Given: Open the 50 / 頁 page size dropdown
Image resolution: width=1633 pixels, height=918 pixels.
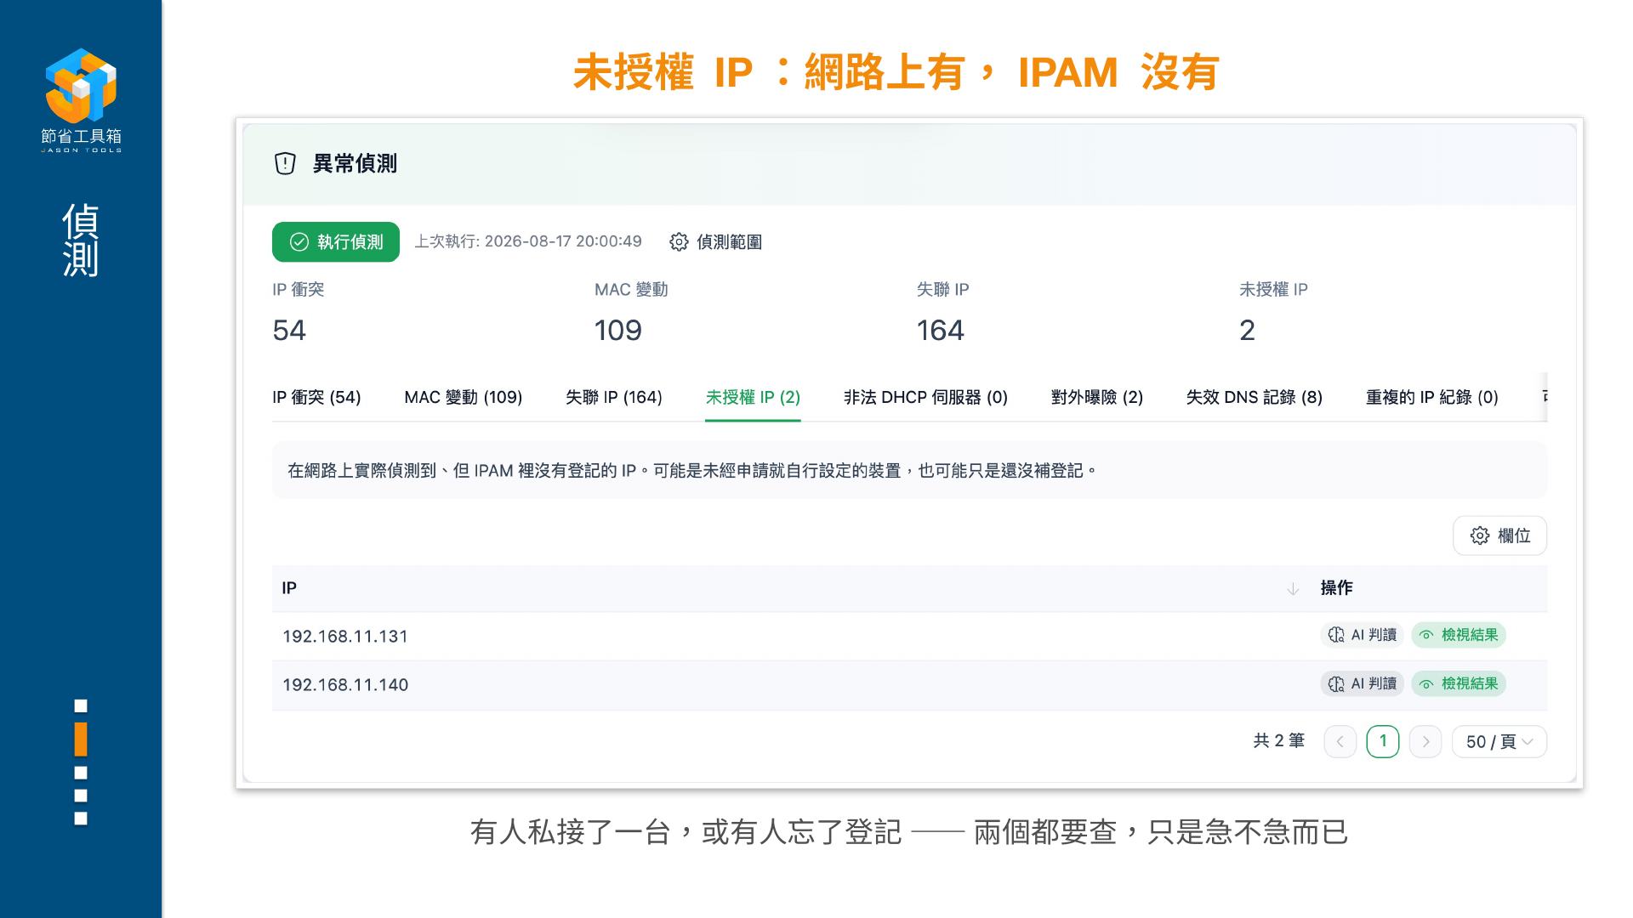Looking at the screenshot, I should pyautogui.click(x=1499, y=741).
